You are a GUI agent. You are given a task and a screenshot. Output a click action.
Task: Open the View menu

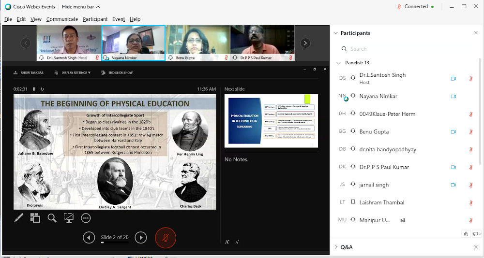click(36, 19)
